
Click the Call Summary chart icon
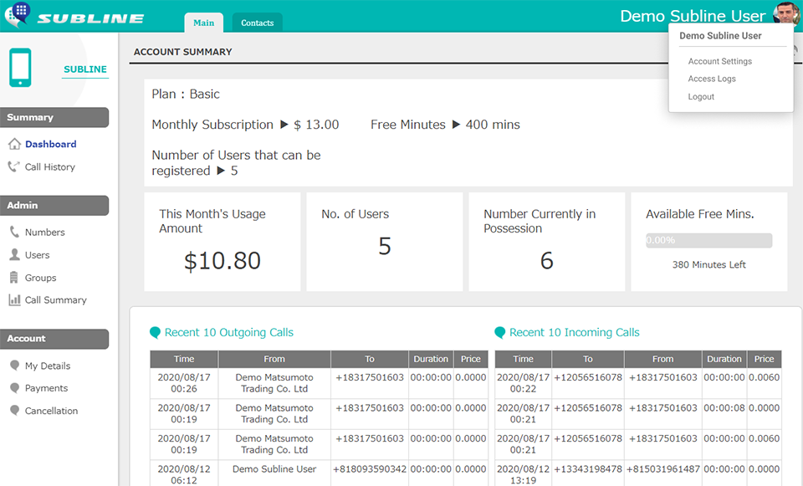pos(14,299)
